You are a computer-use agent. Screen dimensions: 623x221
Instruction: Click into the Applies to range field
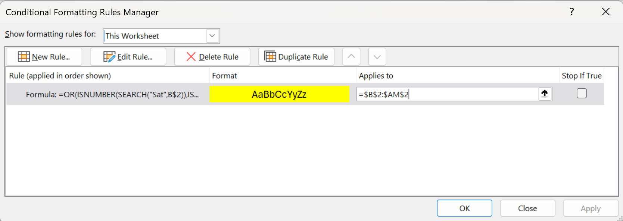click(x=447, y=94)
